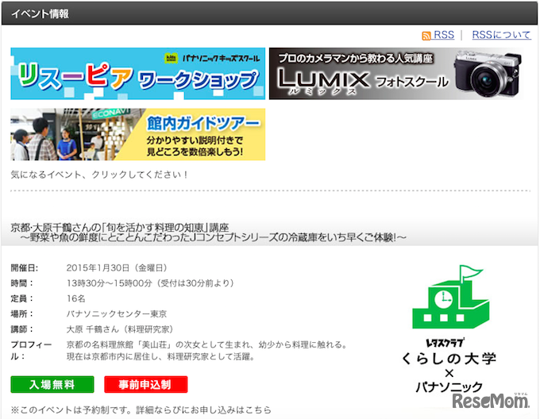This screenshot has width=540, height=419.
Task: Click the レタスクラブ logo text
Action: pyautogui.click(x=445, y=342)
